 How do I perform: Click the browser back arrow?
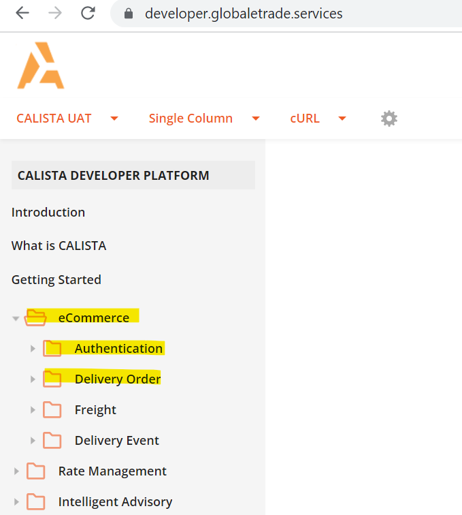22,13
